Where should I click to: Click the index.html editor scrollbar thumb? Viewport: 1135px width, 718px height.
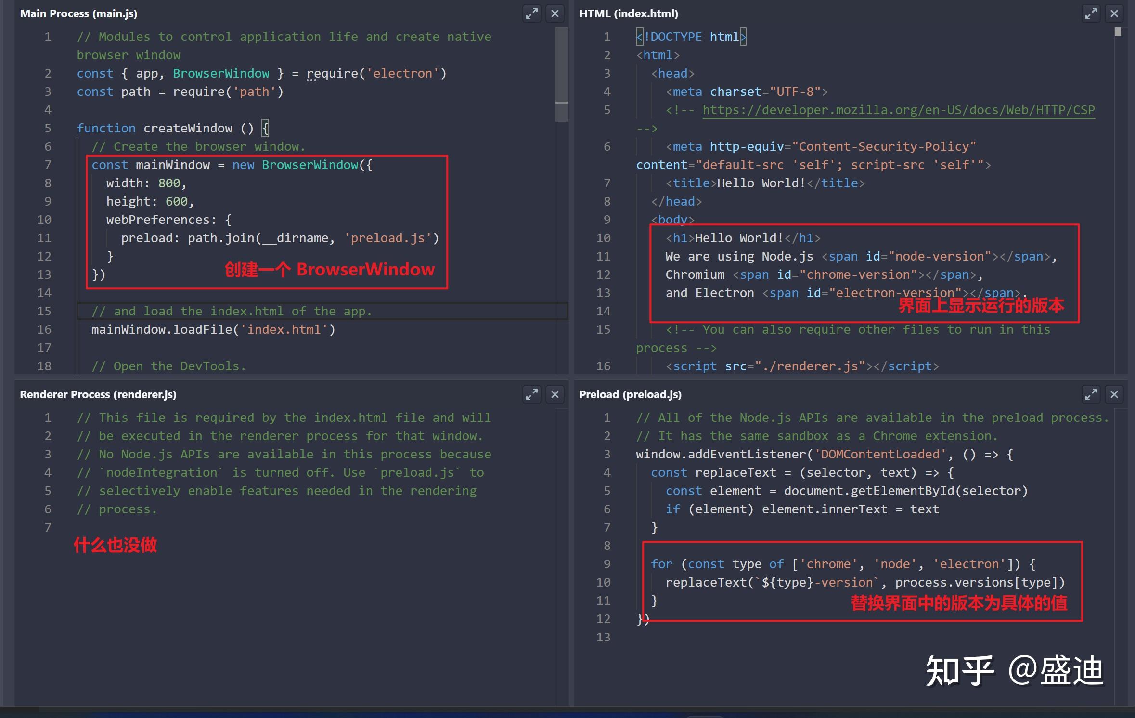(x=1118, y=32)
